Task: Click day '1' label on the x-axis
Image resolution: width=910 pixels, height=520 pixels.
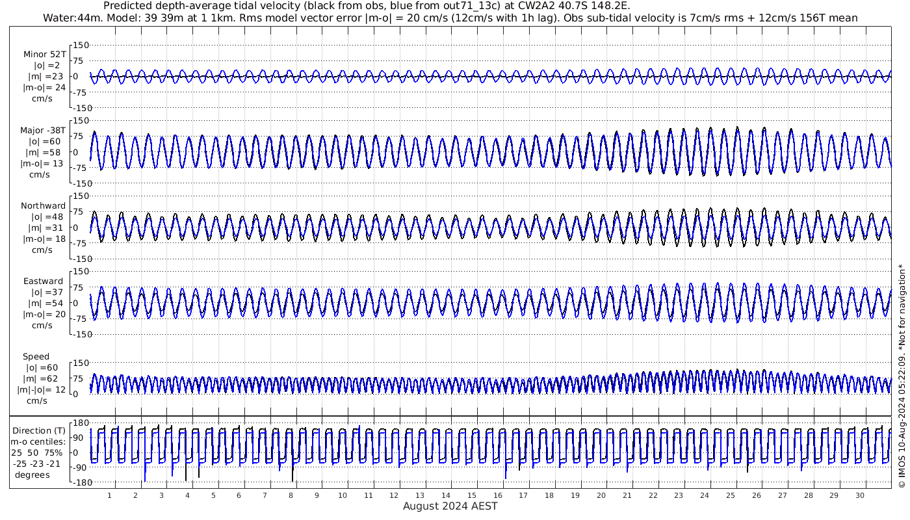Action: 109,495
